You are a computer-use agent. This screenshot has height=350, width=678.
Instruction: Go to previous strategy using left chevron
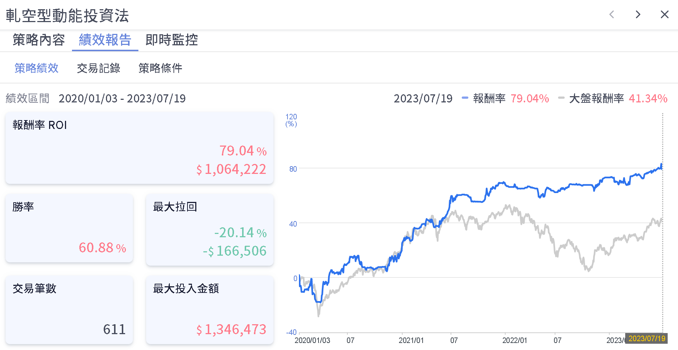(x=612, y=15)
